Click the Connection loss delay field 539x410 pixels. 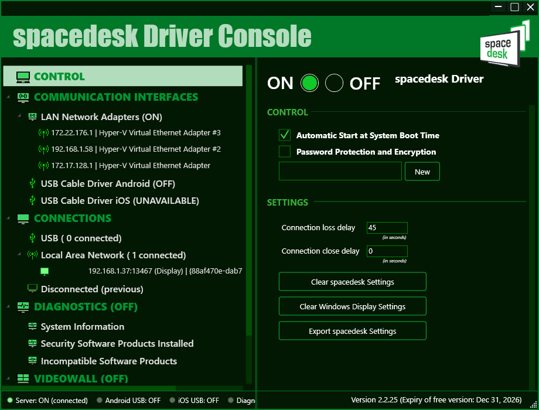coord(387,228)
